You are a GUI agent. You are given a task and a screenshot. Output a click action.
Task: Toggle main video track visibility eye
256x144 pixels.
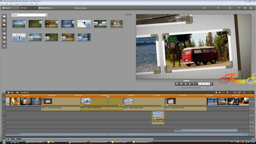pyautogui.click(x=250, y=102)
